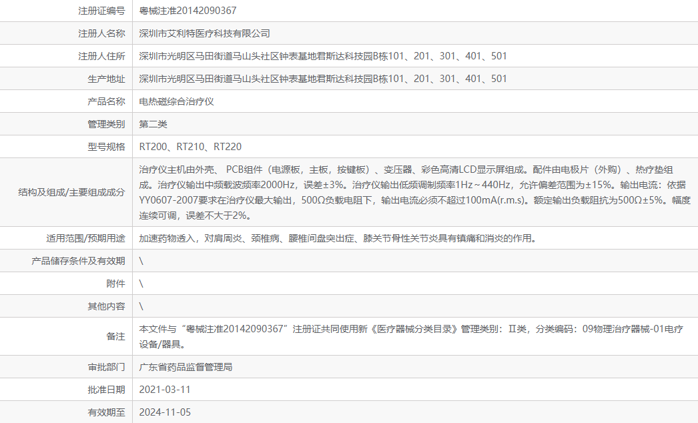Select the 附件 row value

[141, 282]
